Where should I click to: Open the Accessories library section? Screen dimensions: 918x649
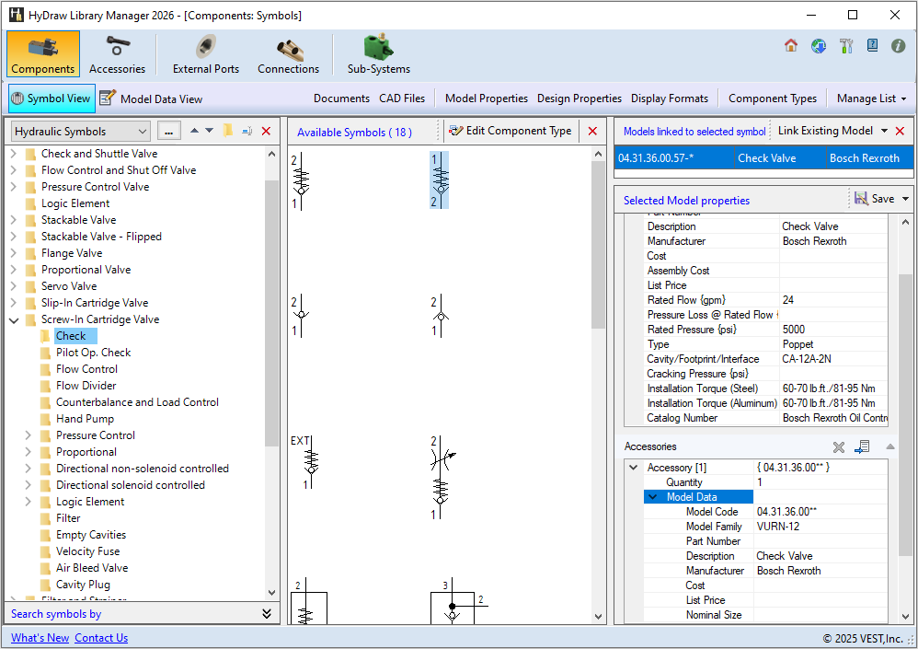point(117,54)
